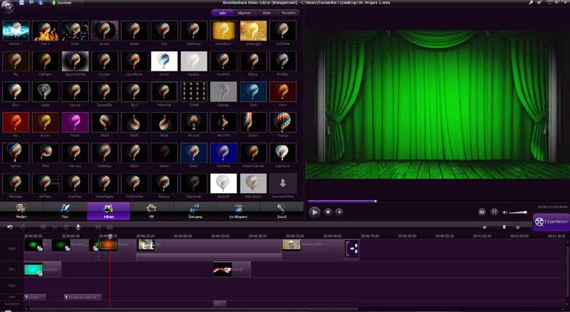The height and width of the screenshot is (312, 570).
Task: Zoom out the timeline
Action: [484, 227]
